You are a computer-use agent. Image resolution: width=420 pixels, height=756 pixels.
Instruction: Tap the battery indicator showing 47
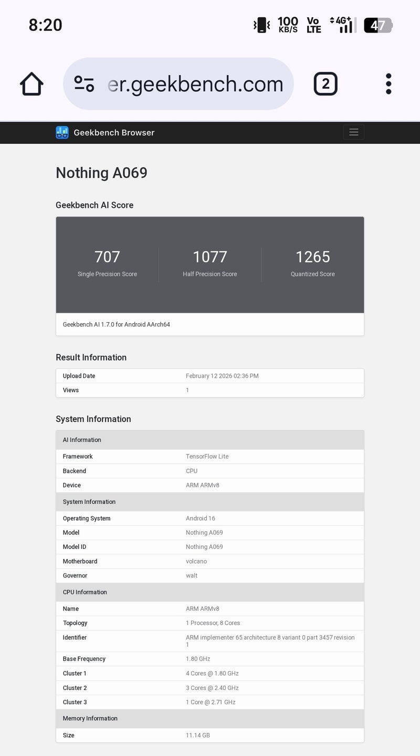pos(379,24)
